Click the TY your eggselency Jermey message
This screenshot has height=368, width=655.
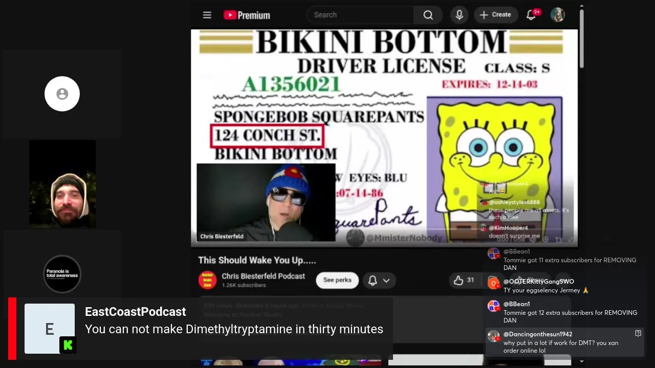tap(546, 290)
